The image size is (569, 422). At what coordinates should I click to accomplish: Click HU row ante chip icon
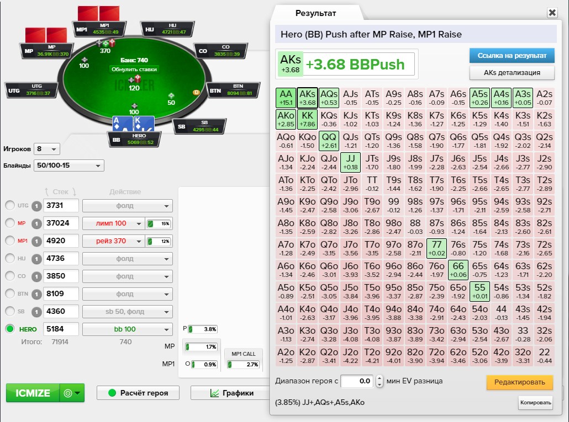(x=36, y=259)
